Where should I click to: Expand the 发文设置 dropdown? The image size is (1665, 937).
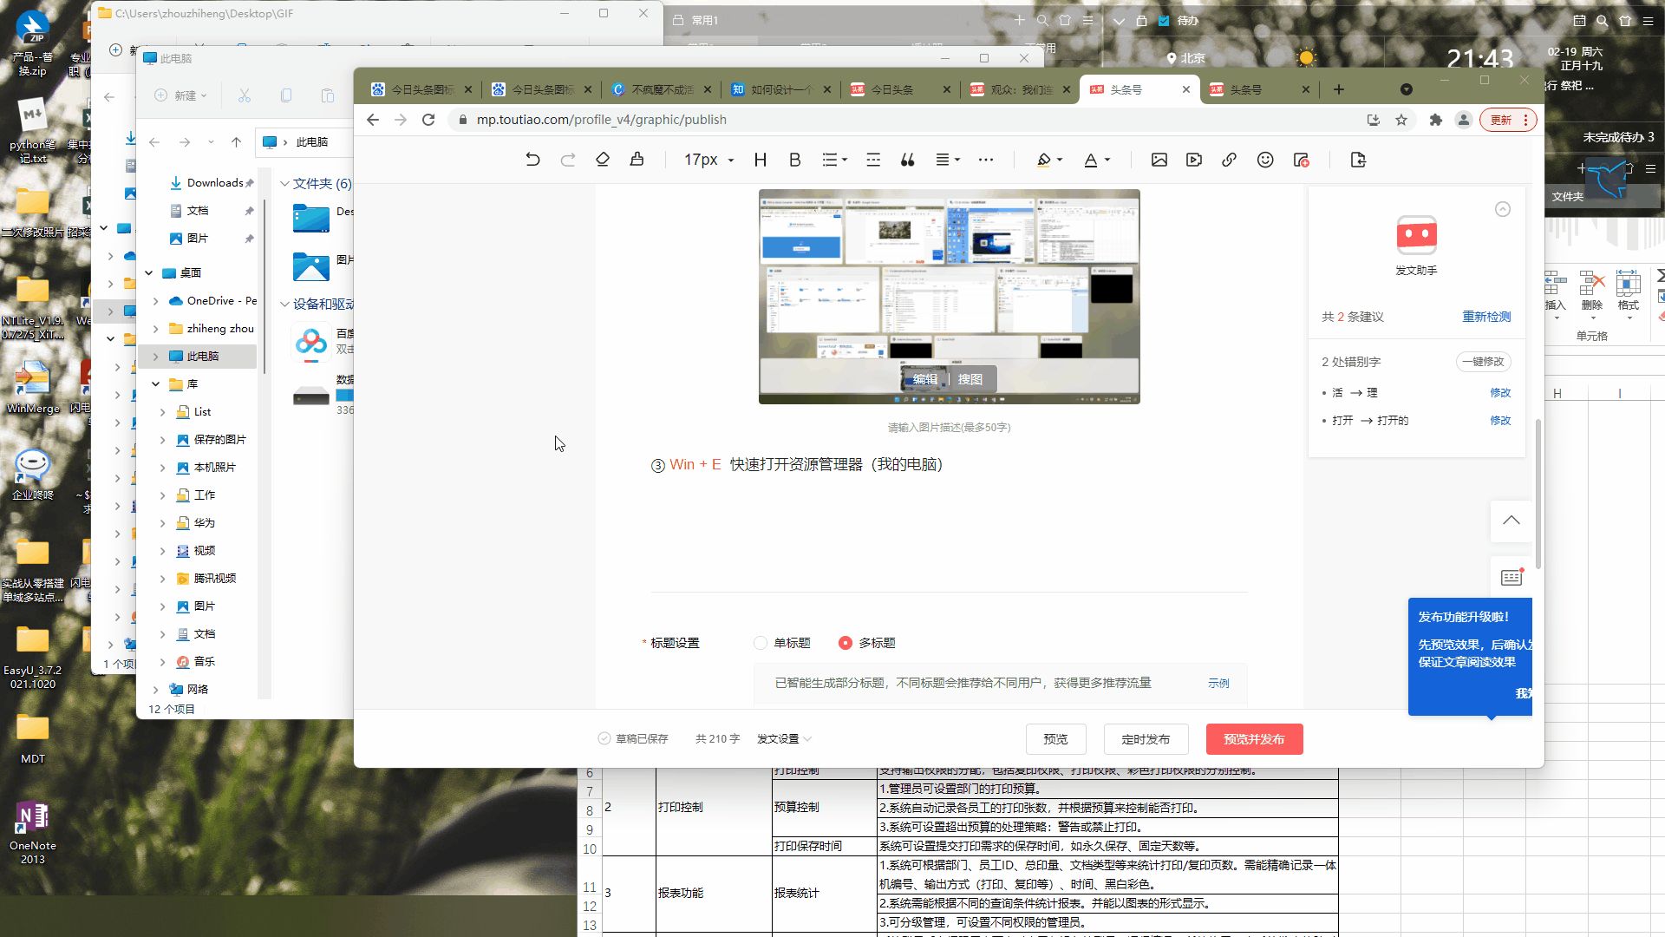coord(784,739)
